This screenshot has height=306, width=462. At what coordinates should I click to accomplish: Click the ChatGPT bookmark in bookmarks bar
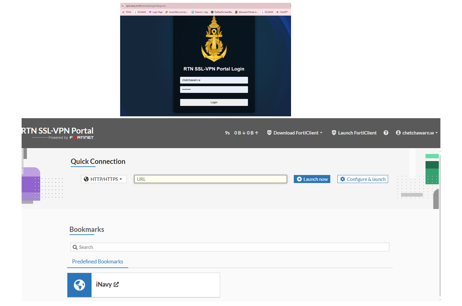(282, 12)
